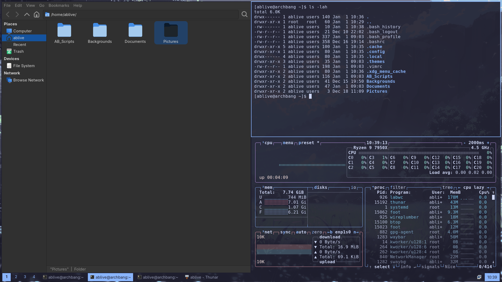Screen dimensions: 502x282
Task: Increase btop update interval with plus
Action: click(488, 143)
